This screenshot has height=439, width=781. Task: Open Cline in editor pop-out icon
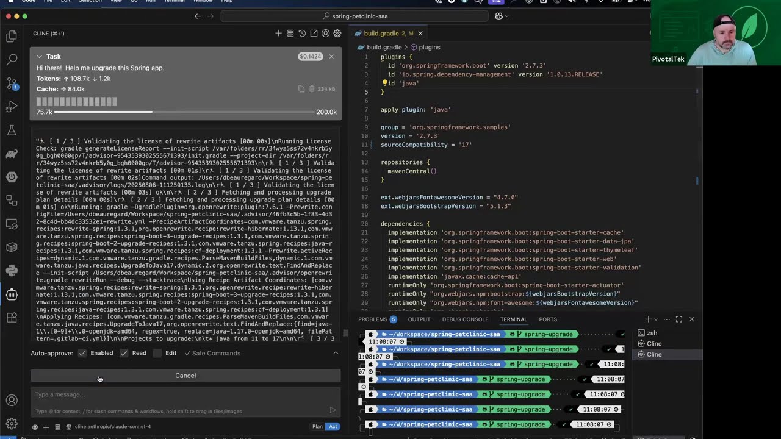pyautogui.click(x=314, y=34)
